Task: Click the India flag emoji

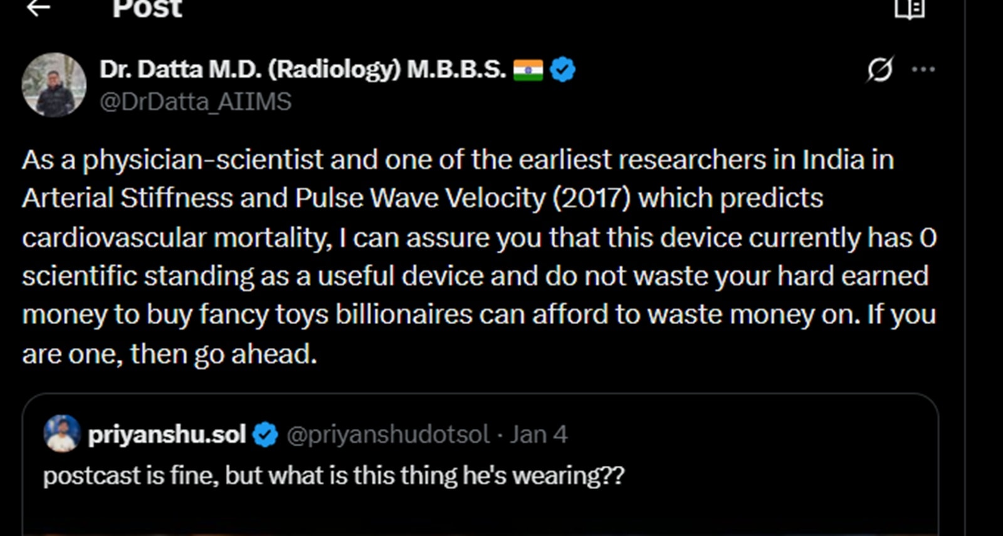Action: coord(528,70)
